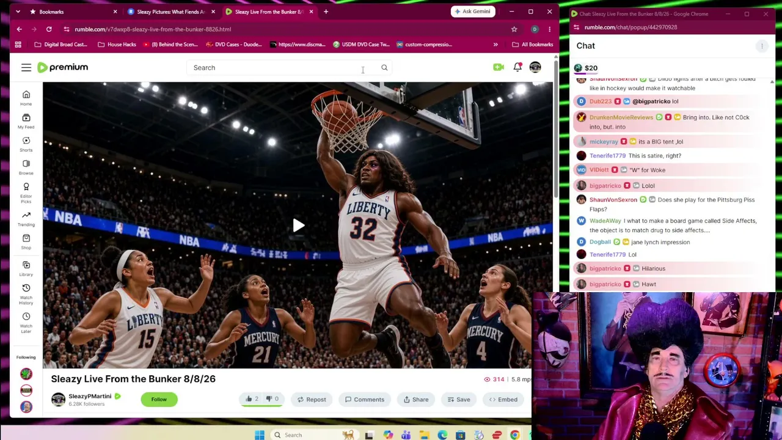The image size is (782, 440).
Task: Open the Behind the Scenes bookmark
Action: (x=170, y=45)
